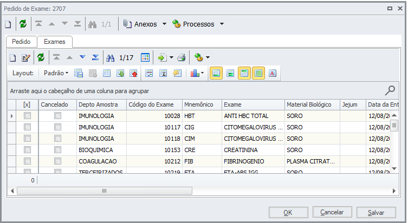The image size is (408, 223).
Task: Click the top toolbar binoculars search icon
Action: [92, 24]
